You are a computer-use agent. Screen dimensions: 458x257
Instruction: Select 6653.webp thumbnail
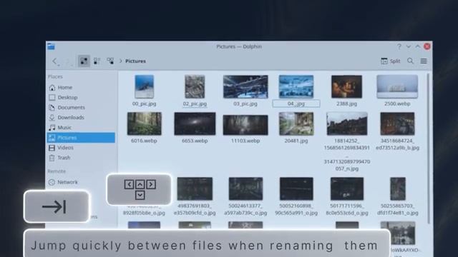(x=195, y=124)
